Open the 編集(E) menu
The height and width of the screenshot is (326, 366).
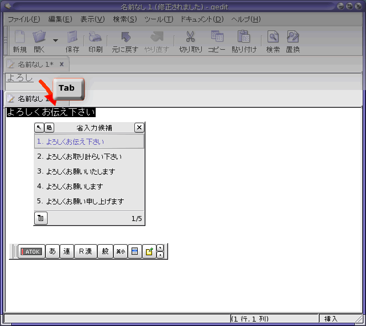[x=60, y=19]
